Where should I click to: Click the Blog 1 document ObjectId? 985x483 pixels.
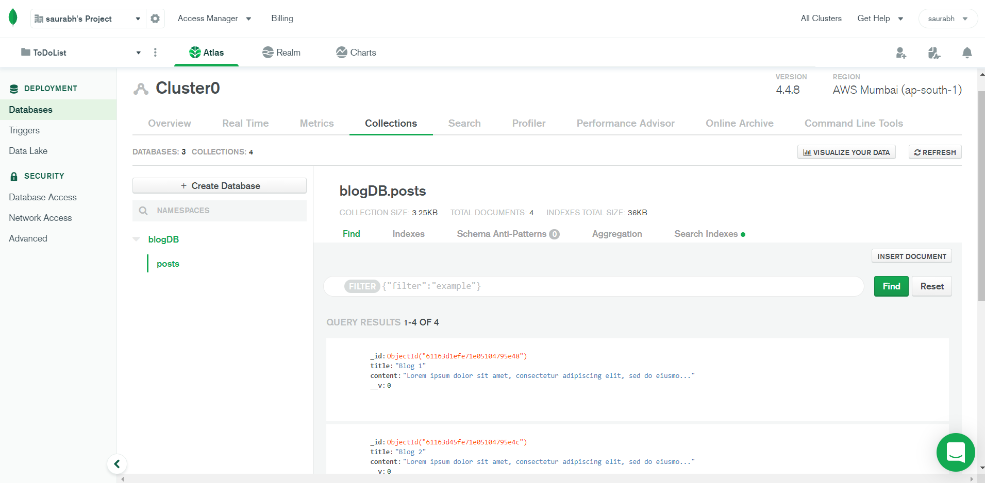457,356
